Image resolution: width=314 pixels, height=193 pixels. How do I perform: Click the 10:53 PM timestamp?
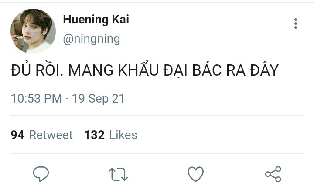click(x=36, y=98)
